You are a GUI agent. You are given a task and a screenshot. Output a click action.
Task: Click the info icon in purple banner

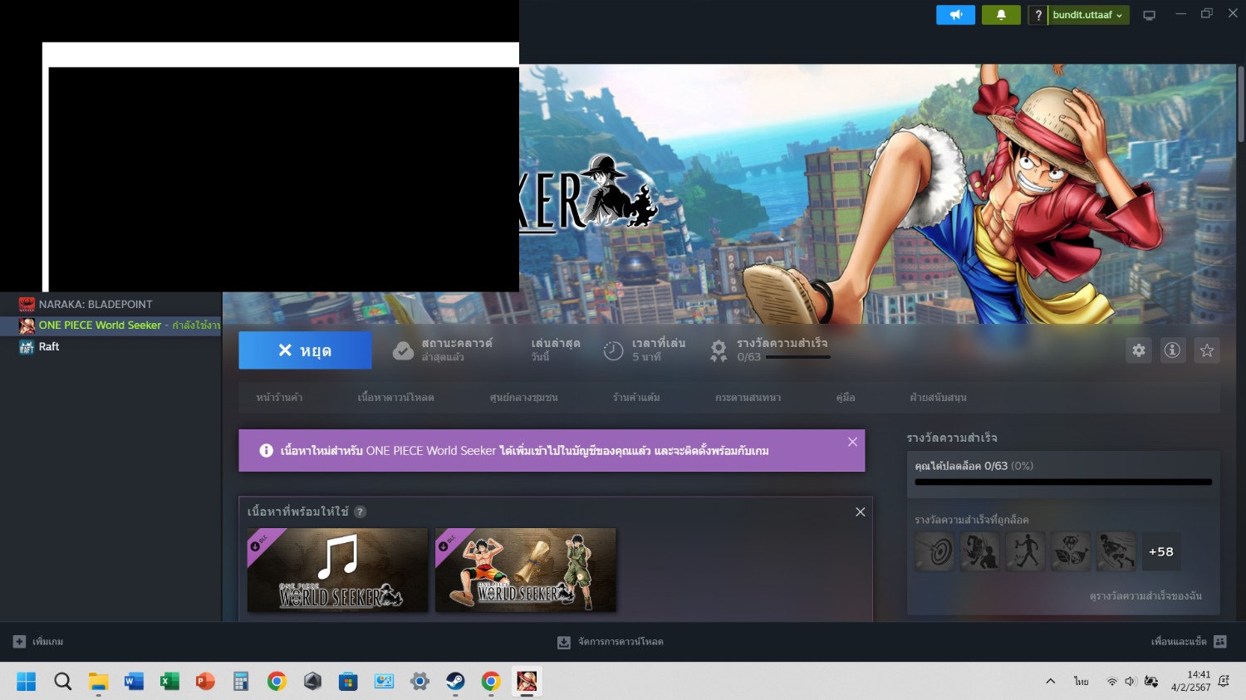point(266,450)
